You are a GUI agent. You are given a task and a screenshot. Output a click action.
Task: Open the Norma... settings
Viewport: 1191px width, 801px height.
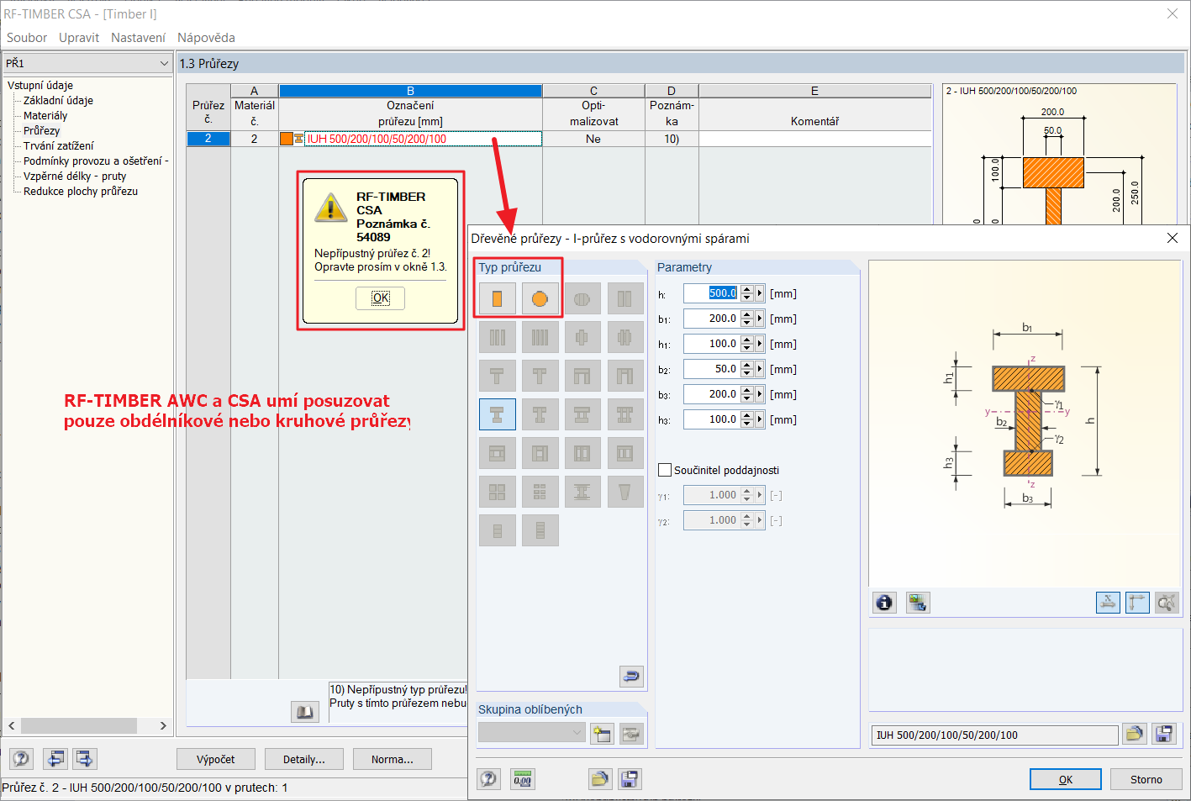click(x=393, y=759)
